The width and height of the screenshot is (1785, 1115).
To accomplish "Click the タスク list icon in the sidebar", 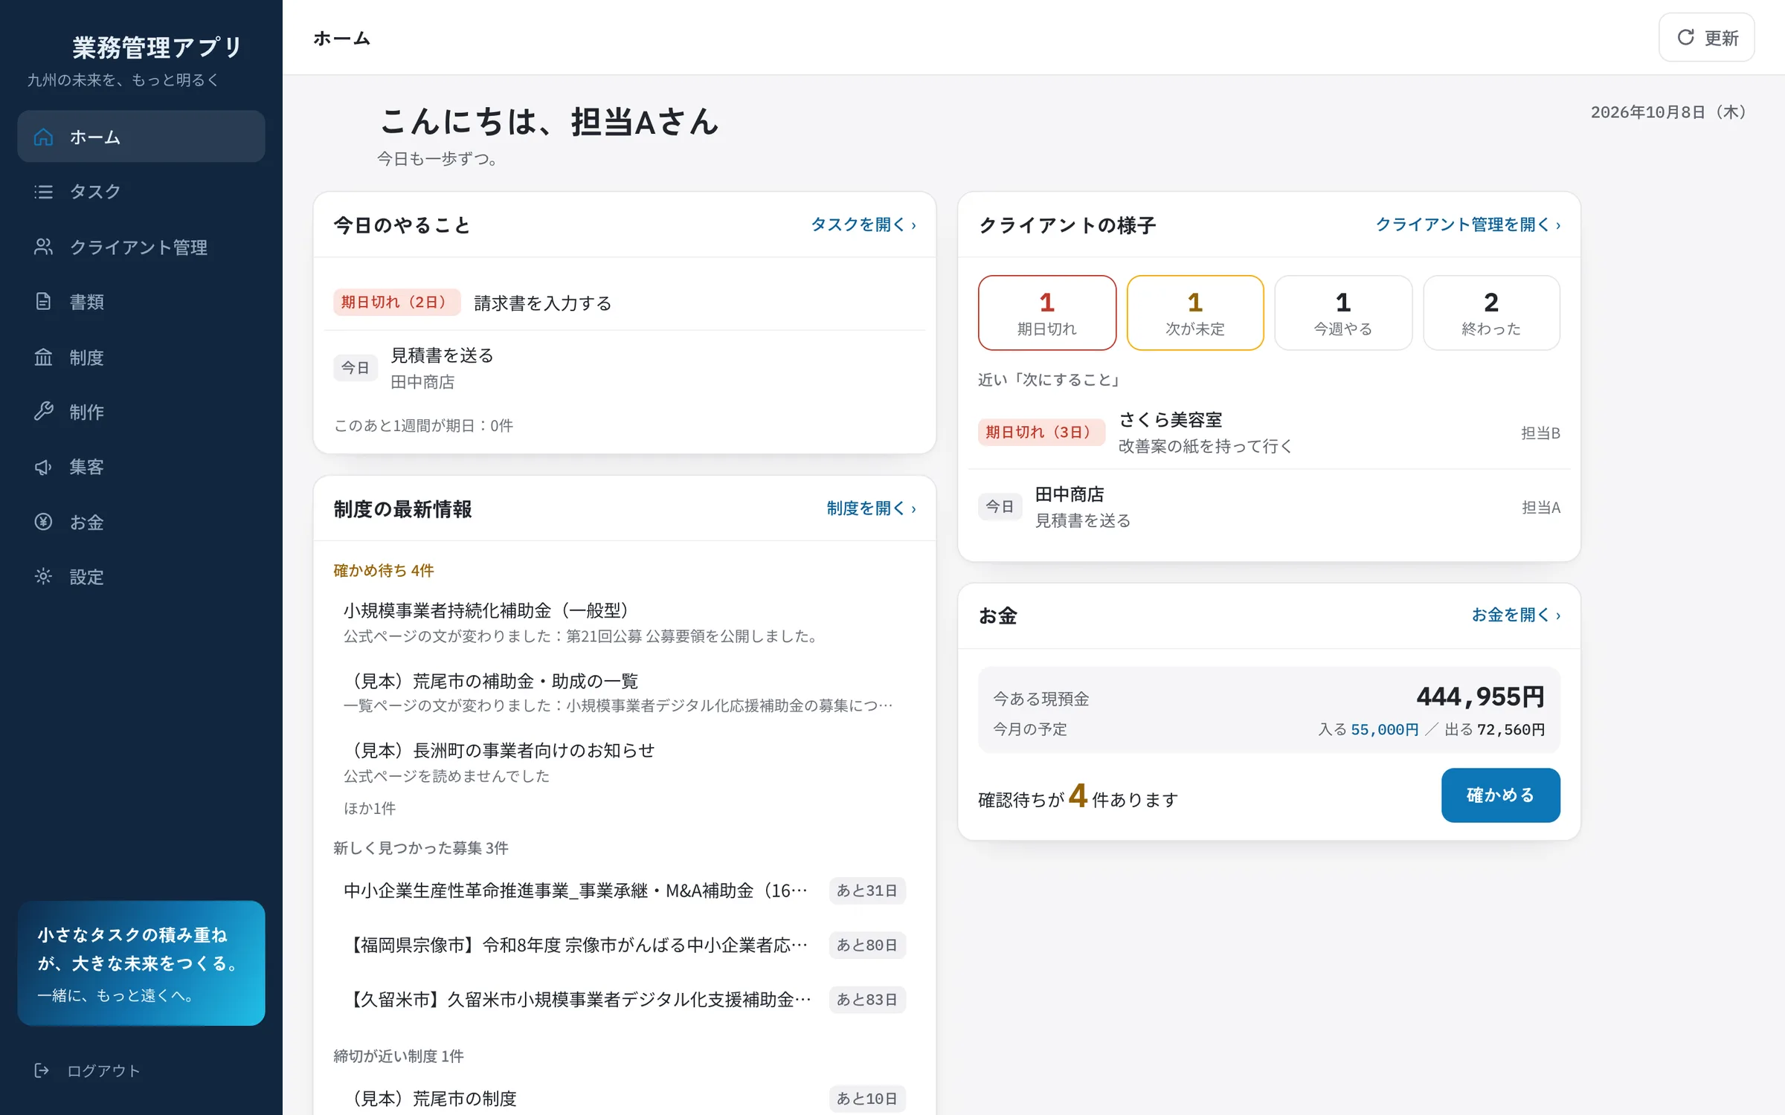I will (43, 192).
